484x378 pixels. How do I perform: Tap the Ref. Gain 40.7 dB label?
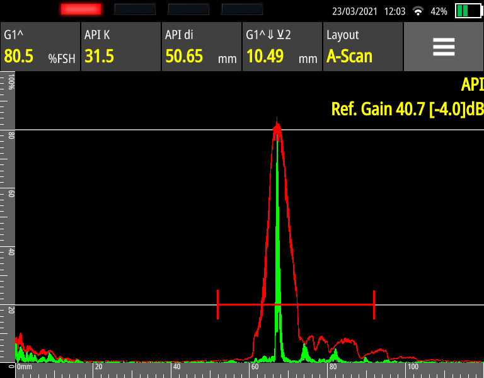pos(406,109)
